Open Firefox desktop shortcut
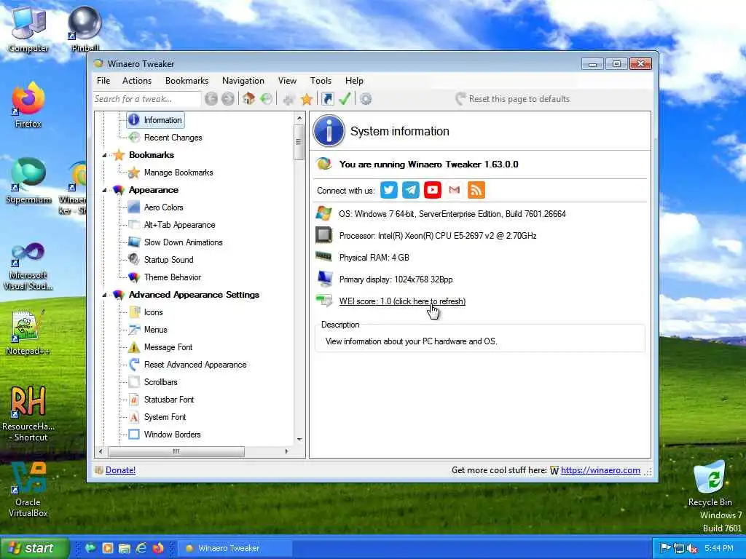This screenshot has width=746, height=559. (28, 106)
